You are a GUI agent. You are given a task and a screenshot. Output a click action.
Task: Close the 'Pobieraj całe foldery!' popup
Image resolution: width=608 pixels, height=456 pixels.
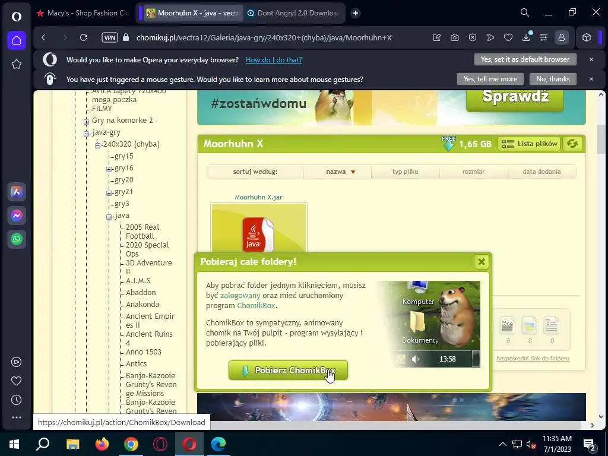(481, 262)
